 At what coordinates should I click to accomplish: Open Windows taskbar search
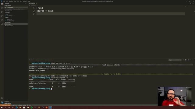pos(5,107)
